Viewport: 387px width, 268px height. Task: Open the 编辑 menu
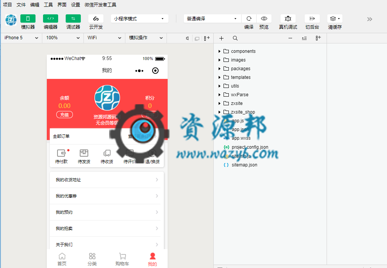click(35, 5)
